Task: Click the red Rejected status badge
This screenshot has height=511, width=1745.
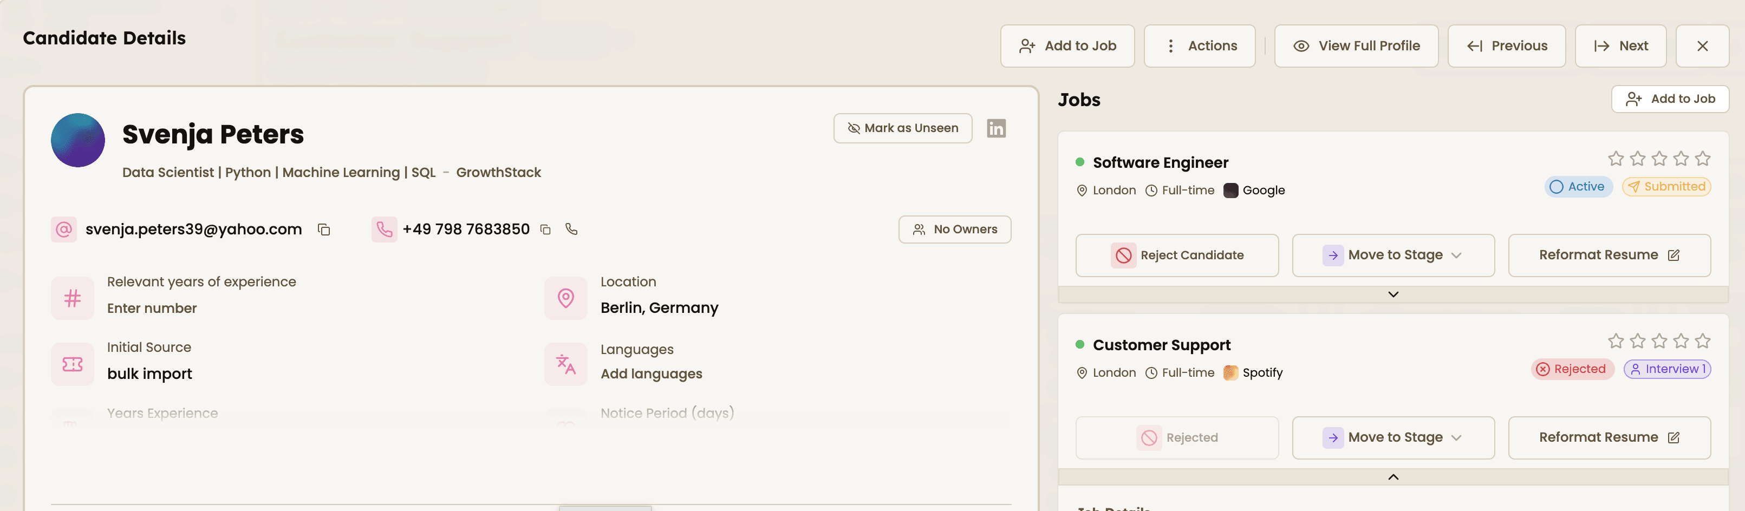Action: 1572,369
